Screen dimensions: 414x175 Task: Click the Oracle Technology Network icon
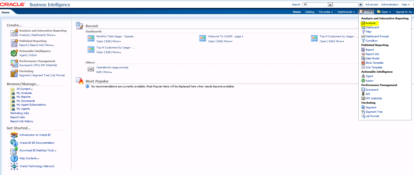(14, 166)
